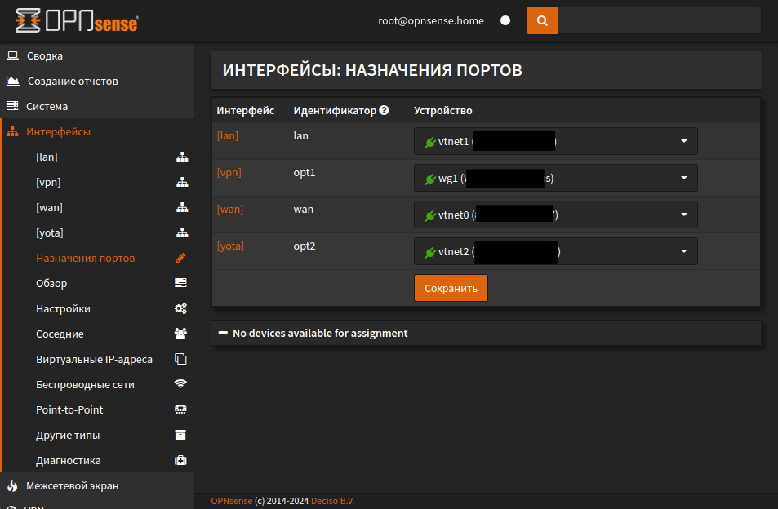
Task: Click the OPNsense footer link
Action: coord(232,501)
